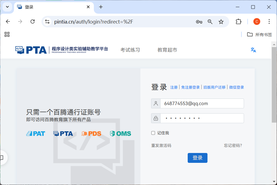Screen dimensions: 277x185
Task: Open the 忘记密码? link
Action: click(233, 145)
